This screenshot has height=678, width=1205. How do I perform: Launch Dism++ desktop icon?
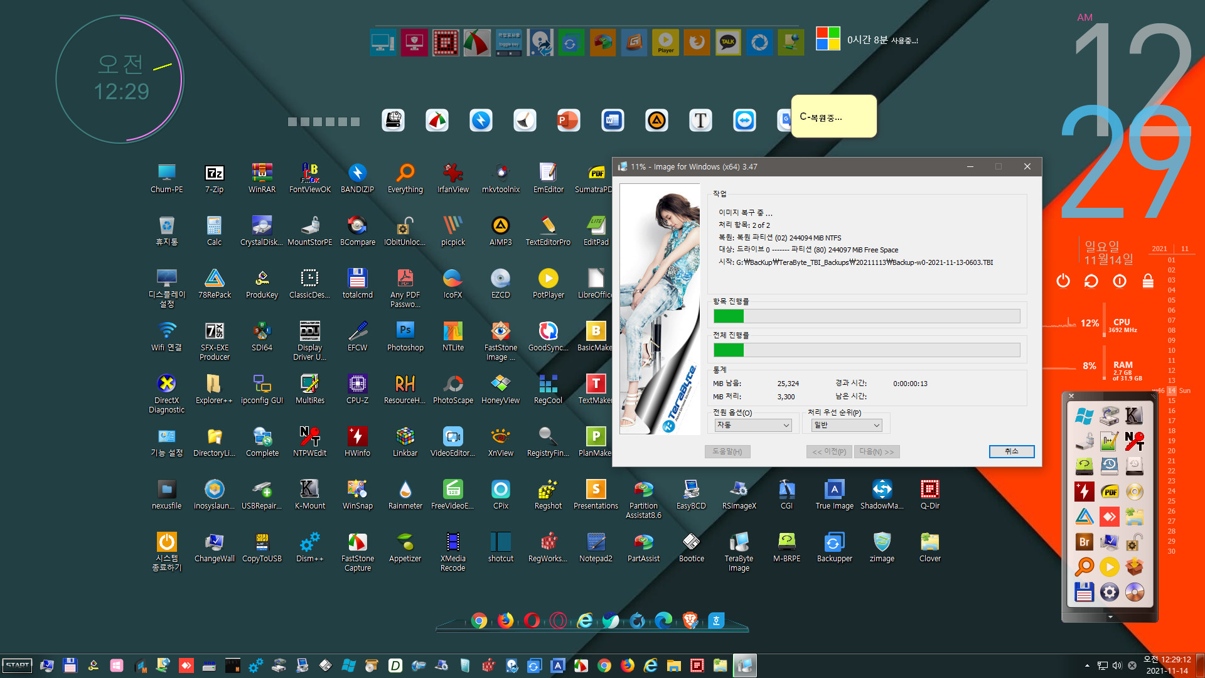coord(309,547)
